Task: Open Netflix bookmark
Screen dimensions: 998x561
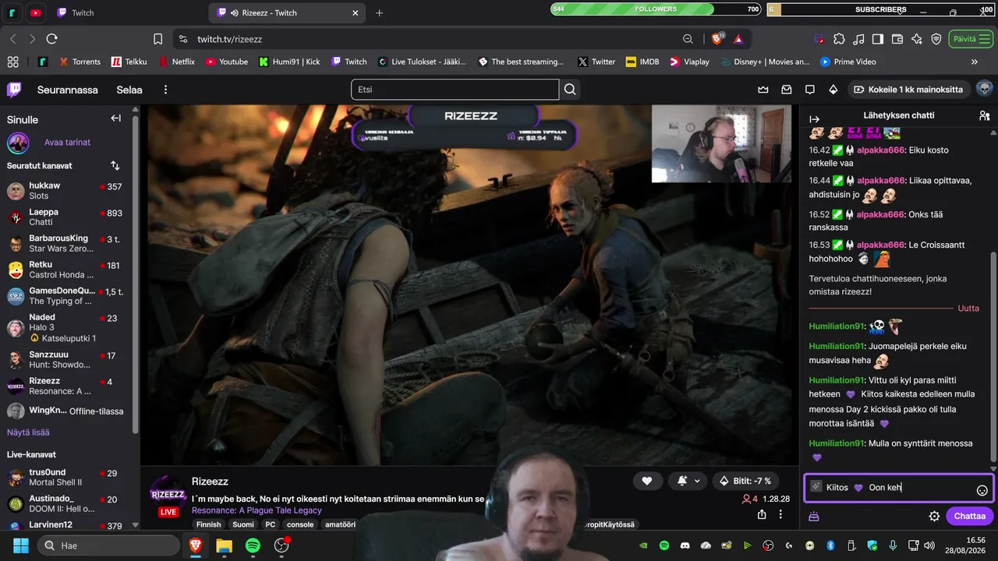Action: (177, 62)
